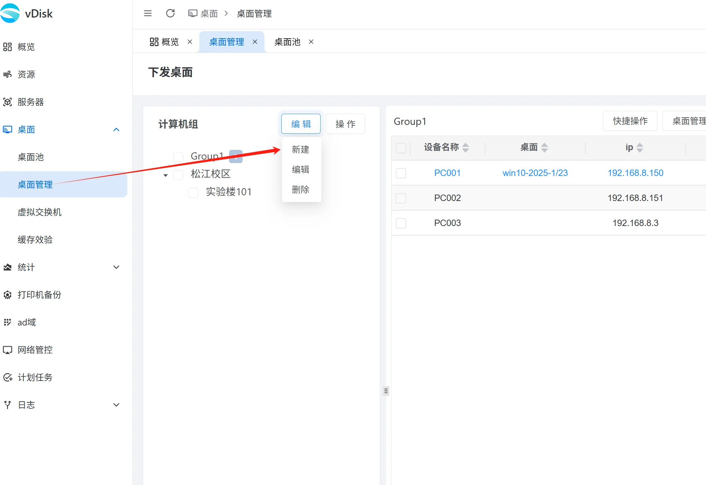Toggle the hamburger sidebar collapse icon
This screenshot has height=485, width=706.
pos(148,14)
